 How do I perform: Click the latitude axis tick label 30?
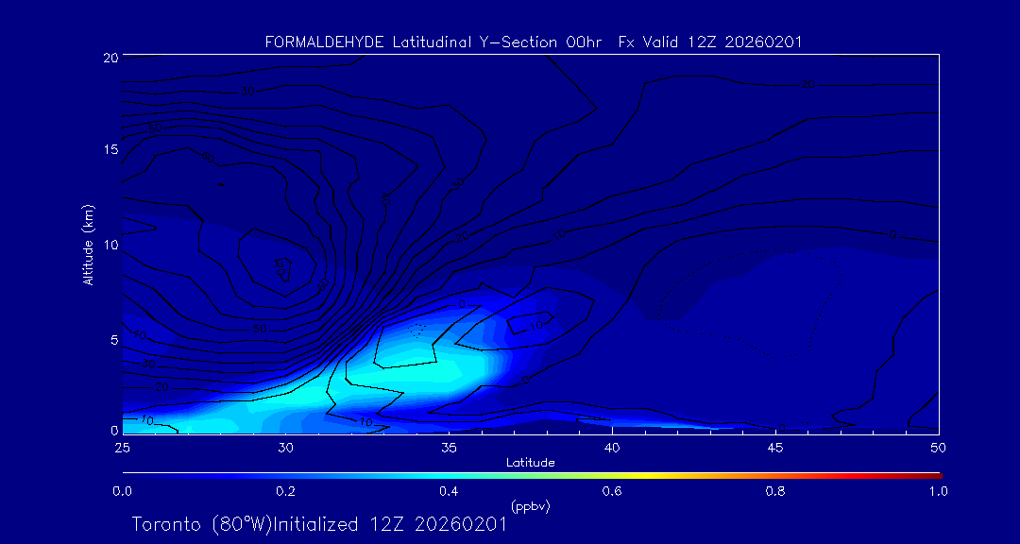(285, 448)
